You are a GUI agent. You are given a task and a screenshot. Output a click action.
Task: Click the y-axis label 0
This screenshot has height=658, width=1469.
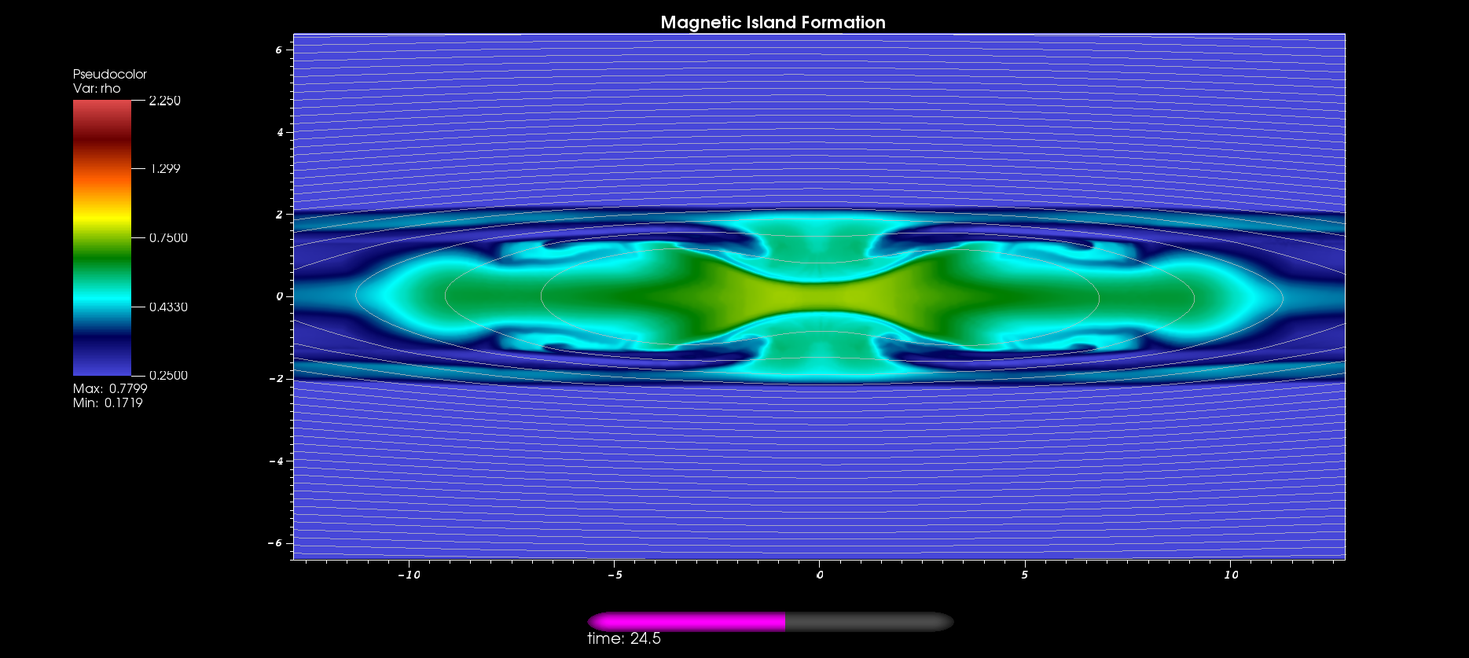[x=279, y=296]
